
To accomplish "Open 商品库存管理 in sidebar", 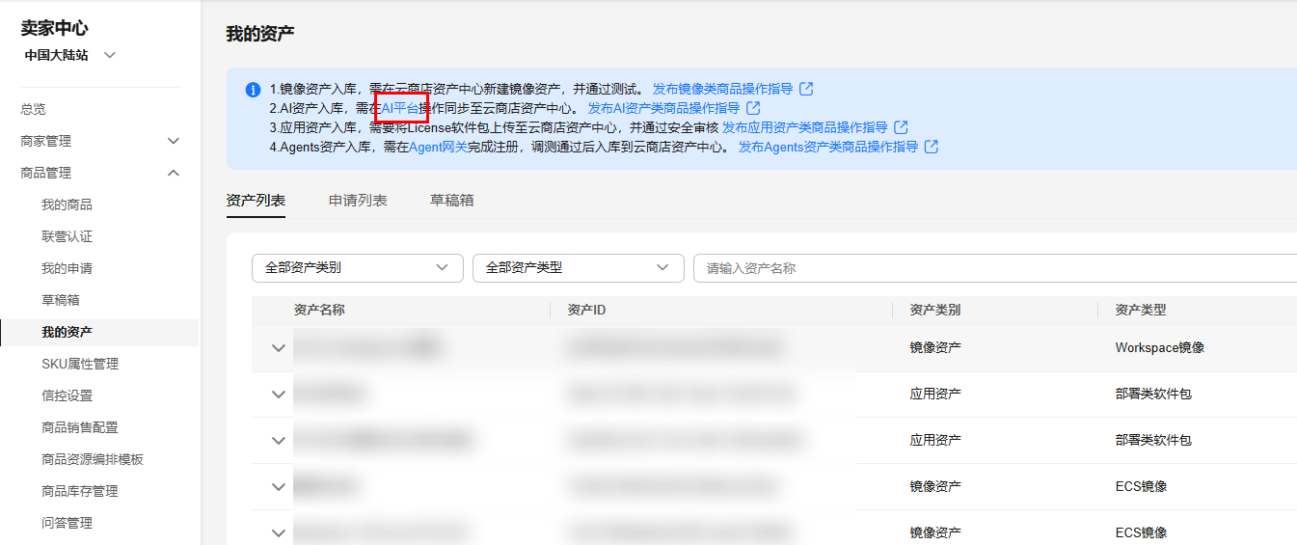I will click(80, 491).
